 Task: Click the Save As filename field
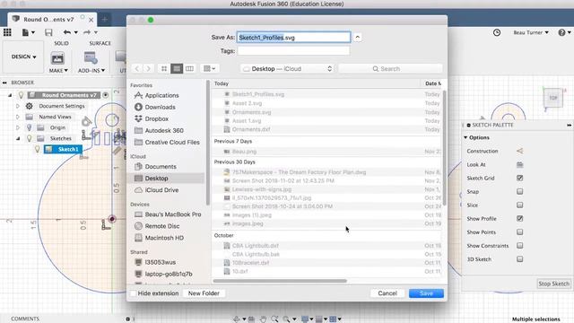click(293, 38)
